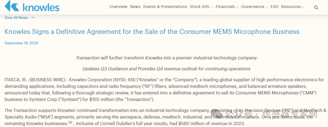This screenshot has width=328, height=127.
Task: Expand the Stock Info chevron
Action: [x=212, y=7]
